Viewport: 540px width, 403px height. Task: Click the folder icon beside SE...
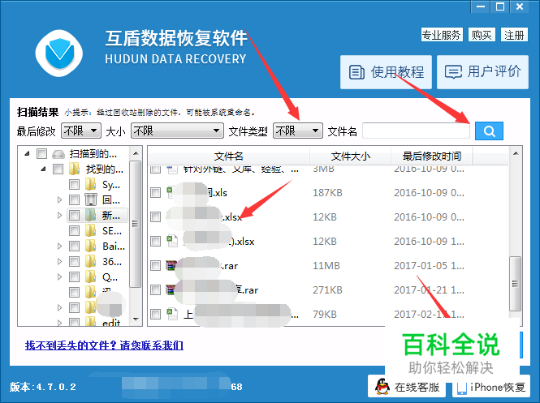pos(91,230)
